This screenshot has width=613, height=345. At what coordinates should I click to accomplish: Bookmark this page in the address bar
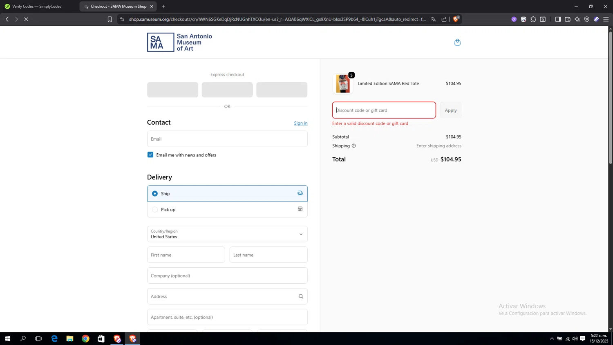(x=110, y=19)
